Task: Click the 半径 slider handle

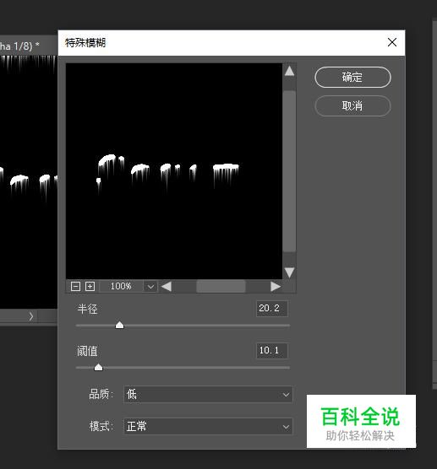Action: click(119, 325)
